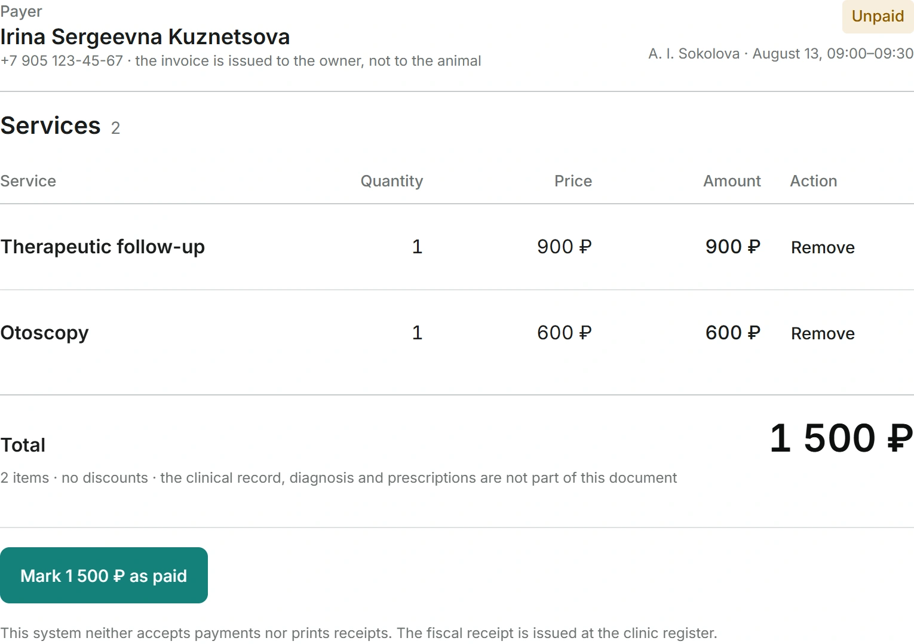Image resolution: width=914 pixels, height=644 pixels.
Task: Click the quantity of Otoscopy
Action: click(x=418, y=333)
